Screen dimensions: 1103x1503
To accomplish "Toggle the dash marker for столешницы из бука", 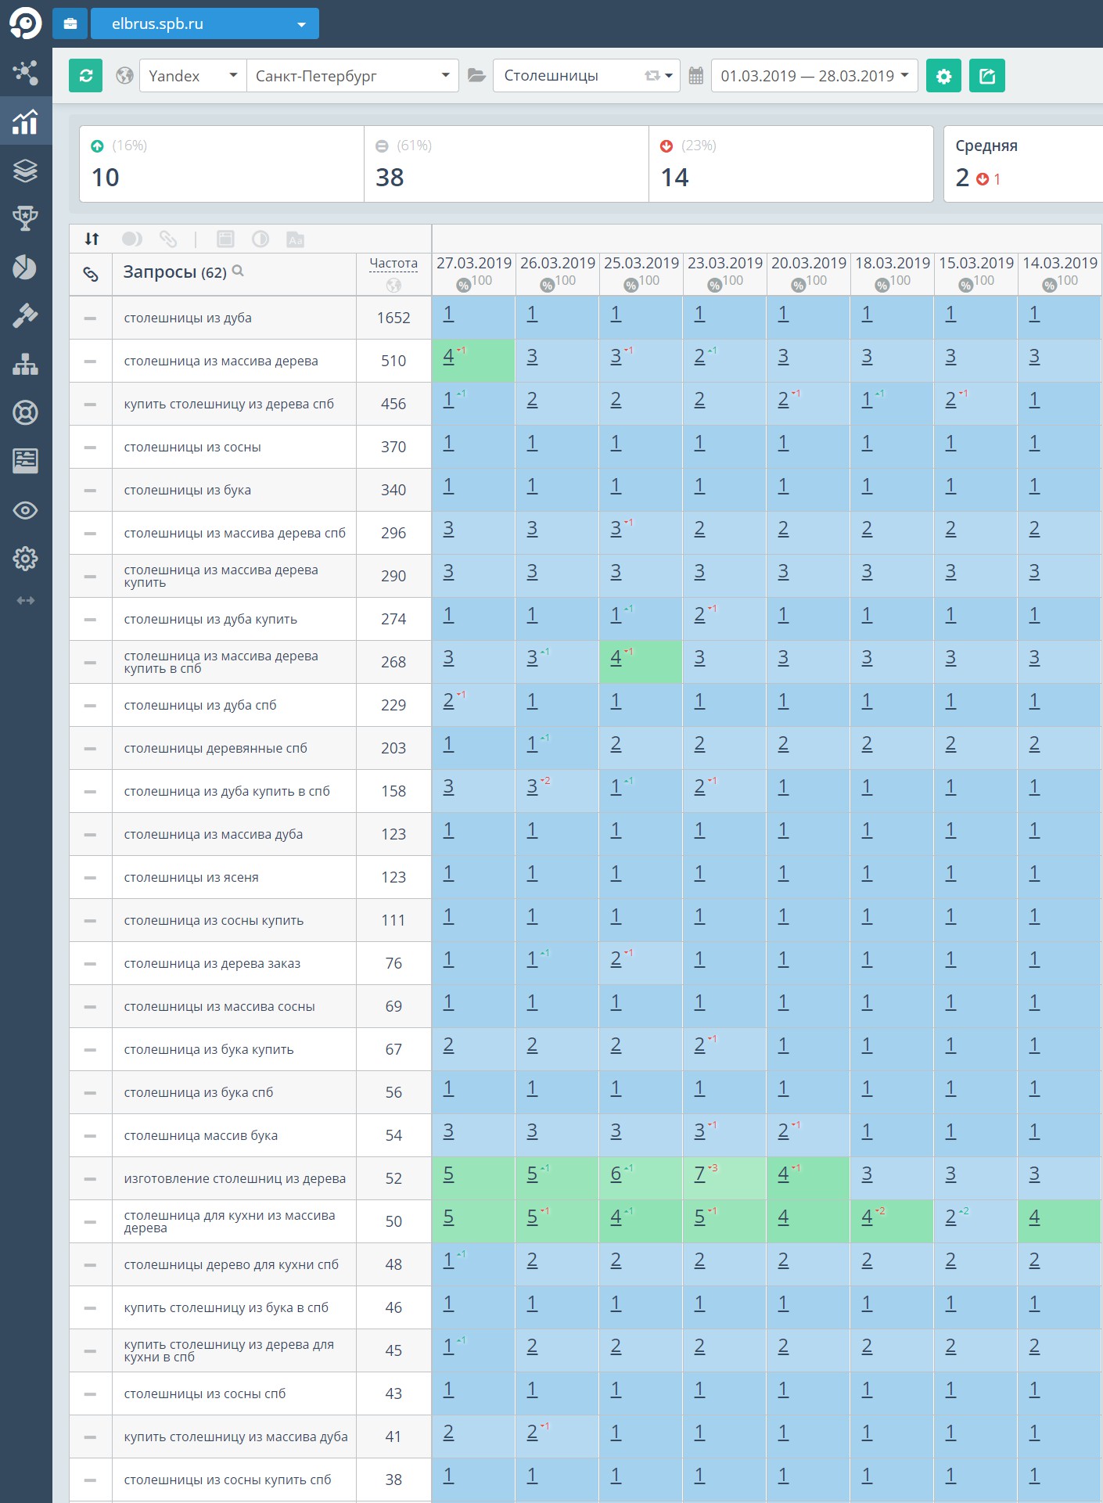I will pyautogui.click(x=91, y=491).
